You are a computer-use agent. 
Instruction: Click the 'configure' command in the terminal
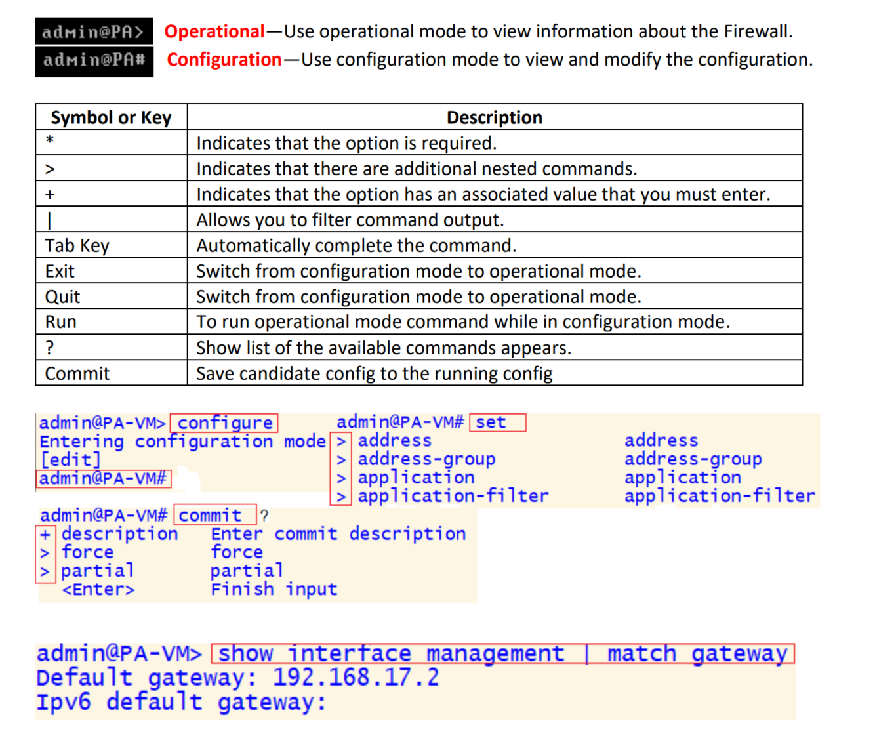[224, 422]
